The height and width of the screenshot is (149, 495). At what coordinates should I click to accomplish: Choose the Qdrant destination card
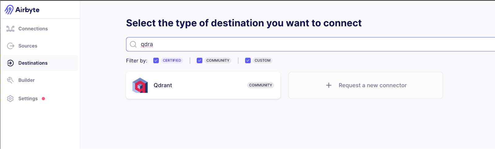point(203,85)
